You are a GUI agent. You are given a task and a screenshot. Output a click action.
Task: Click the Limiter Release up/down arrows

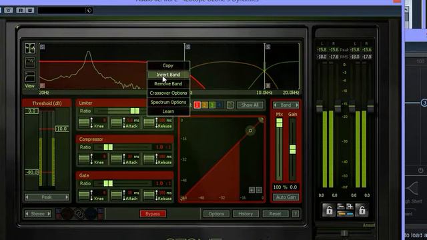click(157, 123)
